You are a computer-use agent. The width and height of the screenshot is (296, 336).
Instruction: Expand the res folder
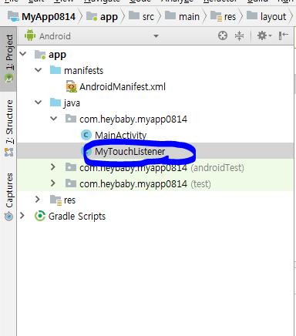[38, 200]
